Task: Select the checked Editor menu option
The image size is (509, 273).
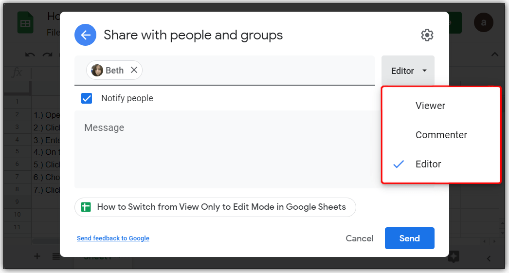Action: click(x=428, y=164)
